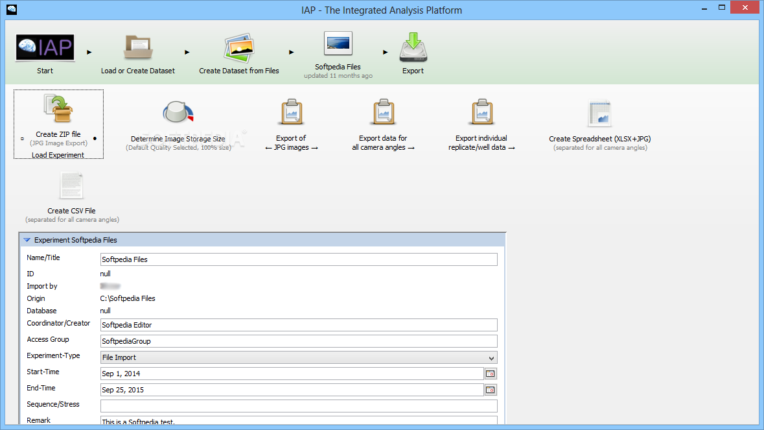This screenshot has height=430, width=764.
Task: Click Export data for all camera angles icon
Action: 384,112
